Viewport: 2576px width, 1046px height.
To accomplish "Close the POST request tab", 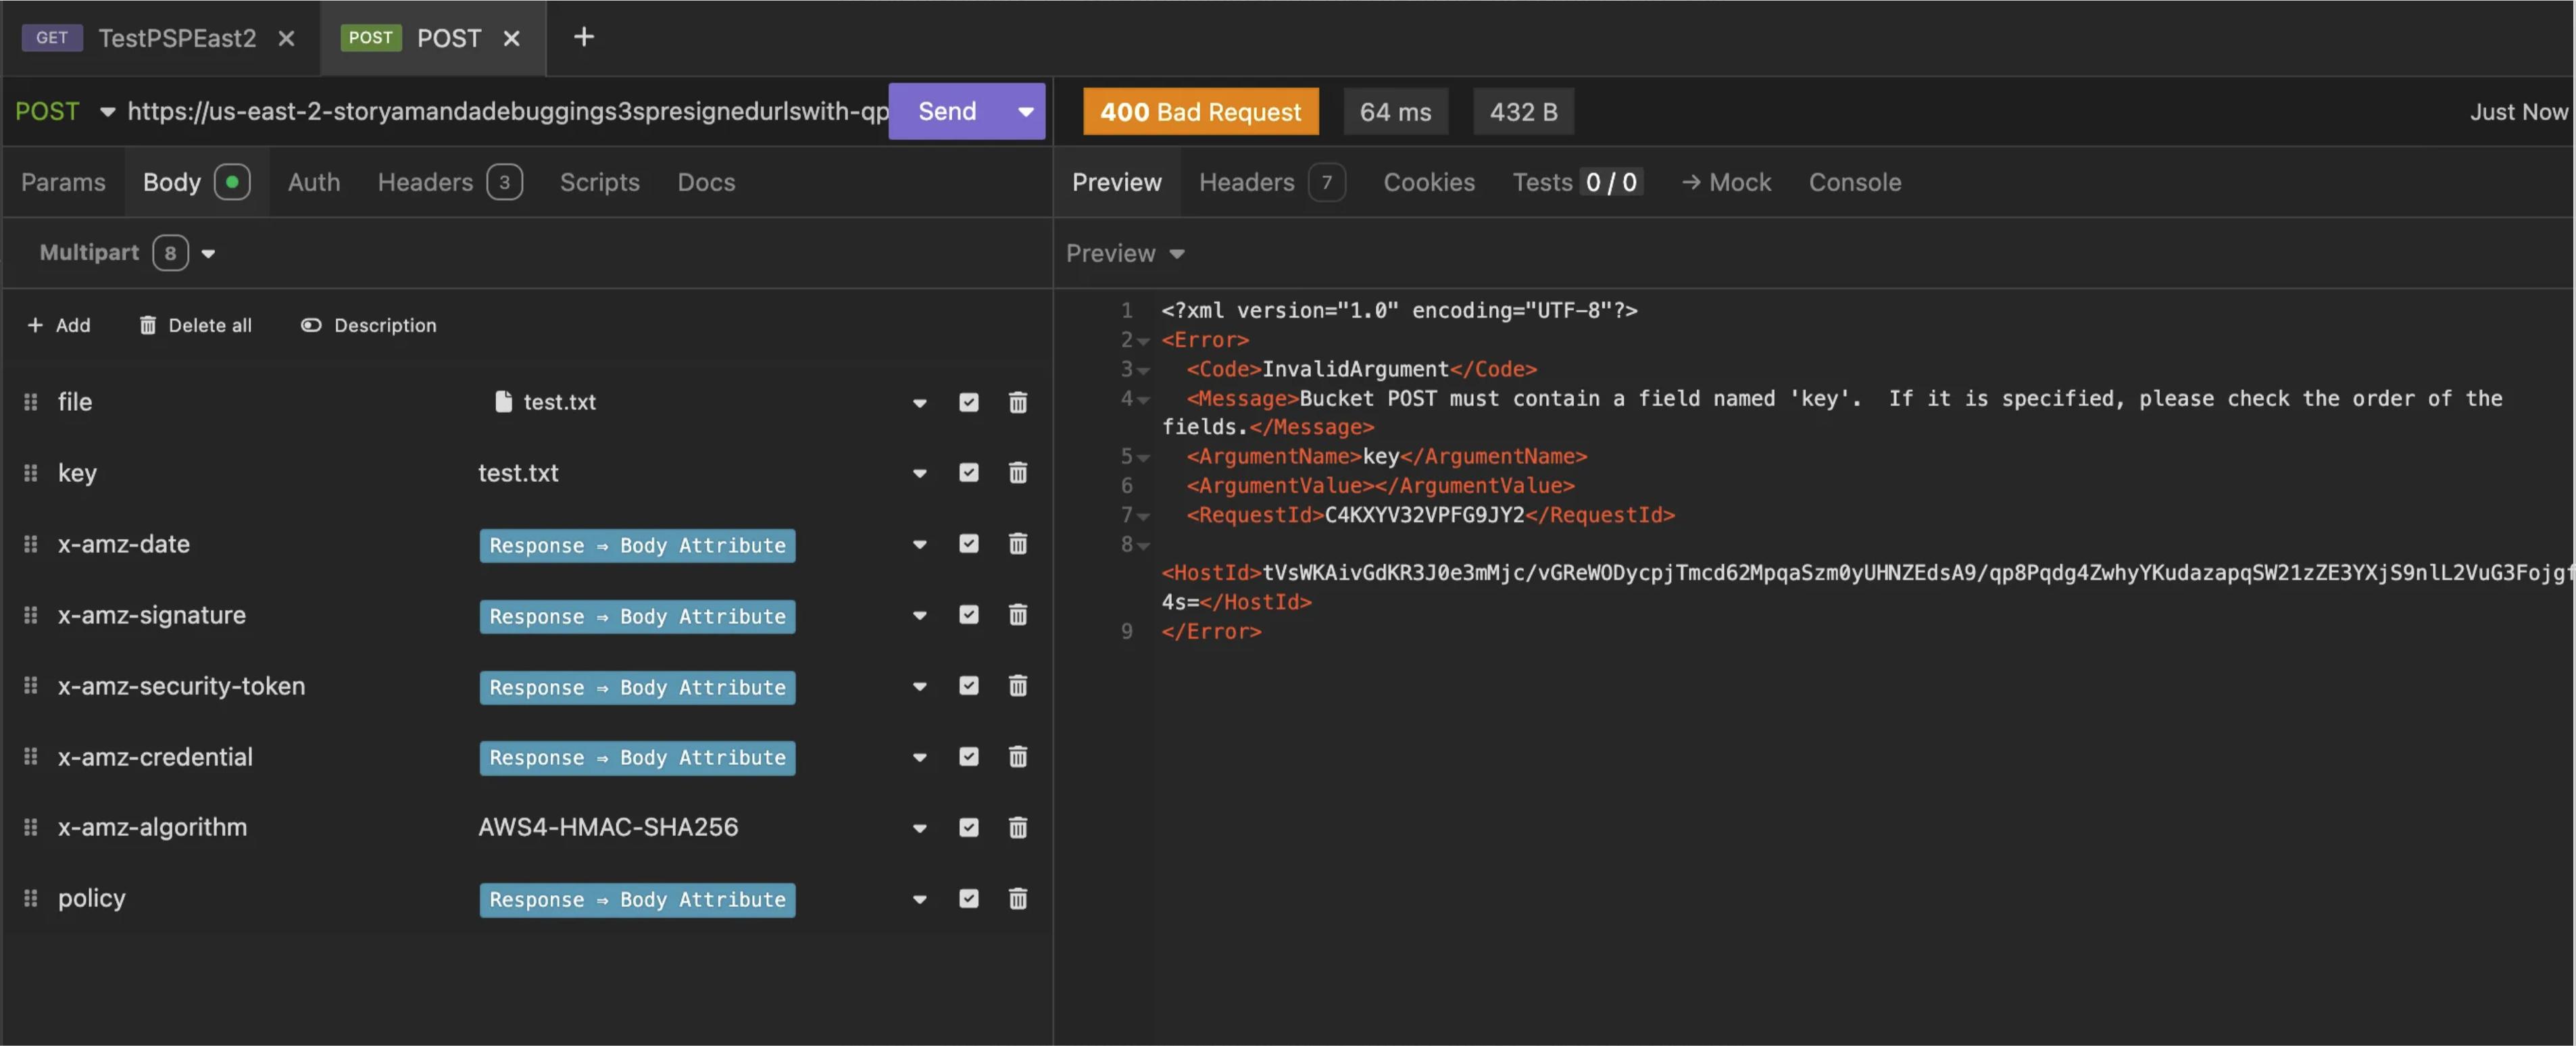I will [x=511, y=38].
